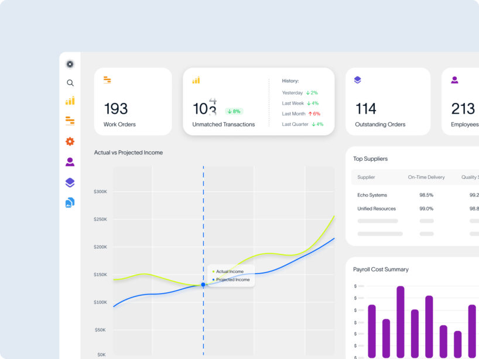Toggle the Actual Income legend entry
Viewport: 479px width, 359px height.
point(230,271)
